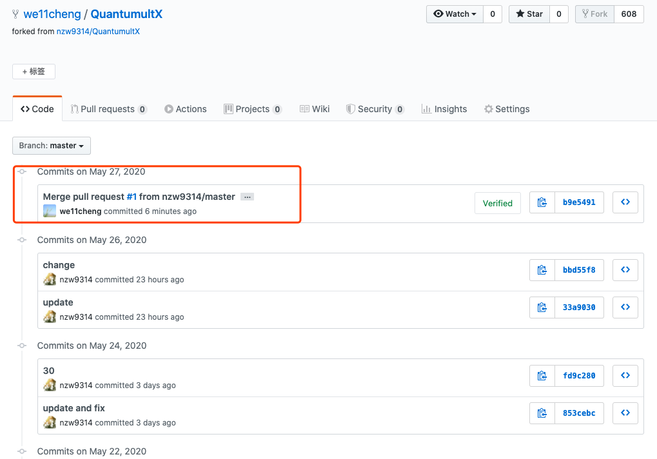657x459 pixels.
Task: Open nzw9314/QuantumultX parent repo link
Action: (x=98, y=32)
